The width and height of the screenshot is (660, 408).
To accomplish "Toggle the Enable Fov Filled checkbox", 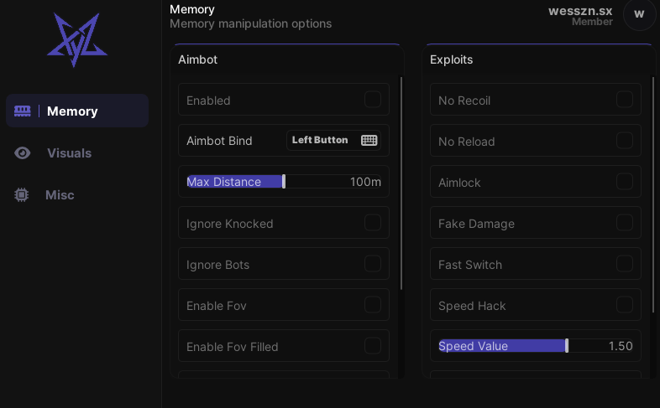I will click(x=373, y=346).
